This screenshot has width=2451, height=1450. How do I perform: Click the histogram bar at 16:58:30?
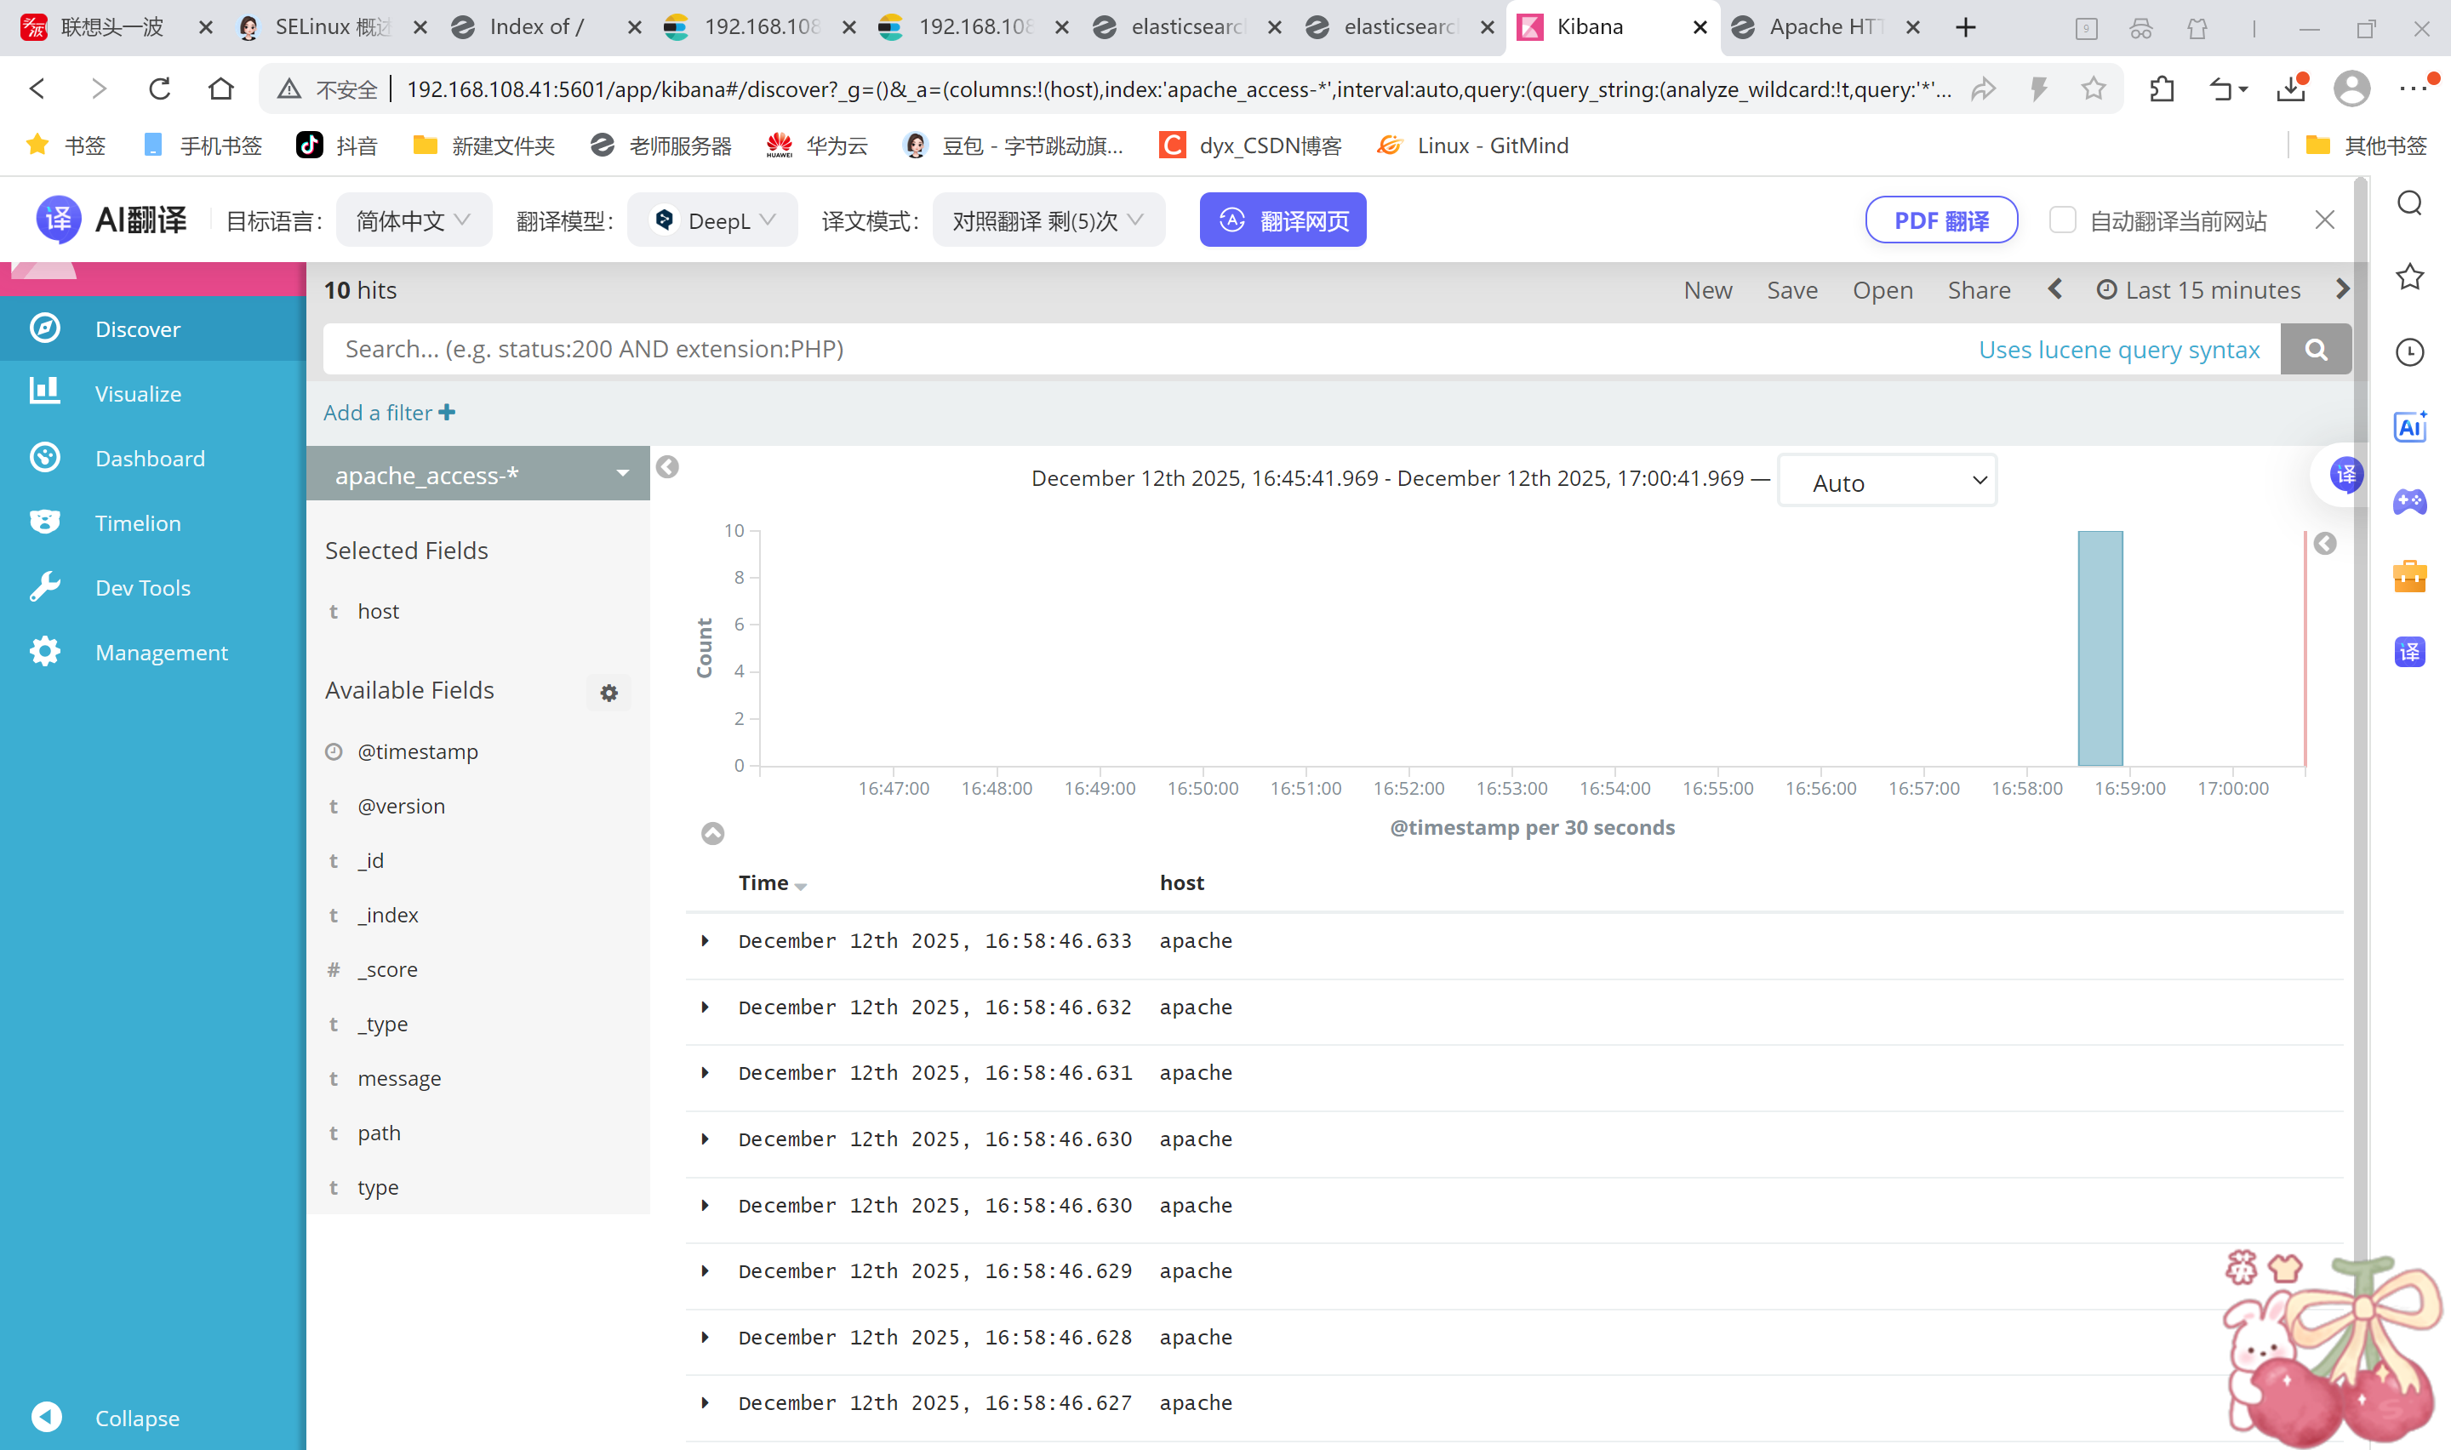point(2100,648)
